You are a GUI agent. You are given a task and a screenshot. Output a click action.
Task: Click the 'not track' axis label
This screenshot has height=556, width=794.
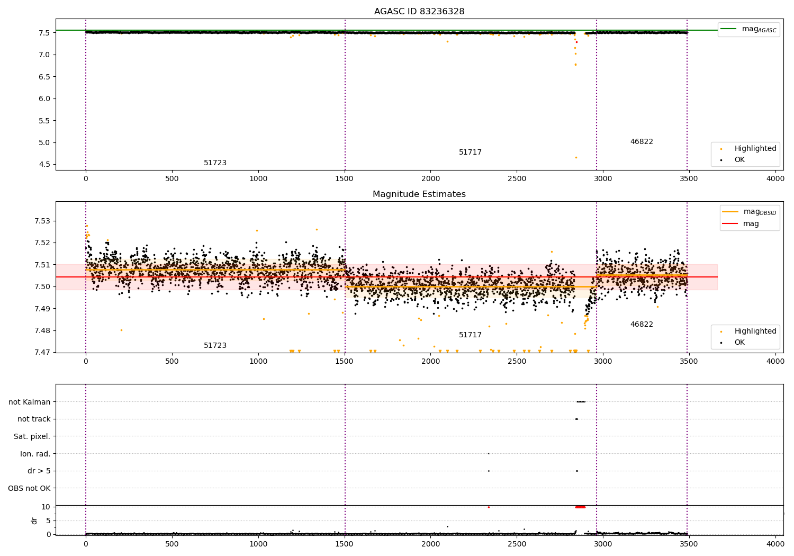point(34,419)
